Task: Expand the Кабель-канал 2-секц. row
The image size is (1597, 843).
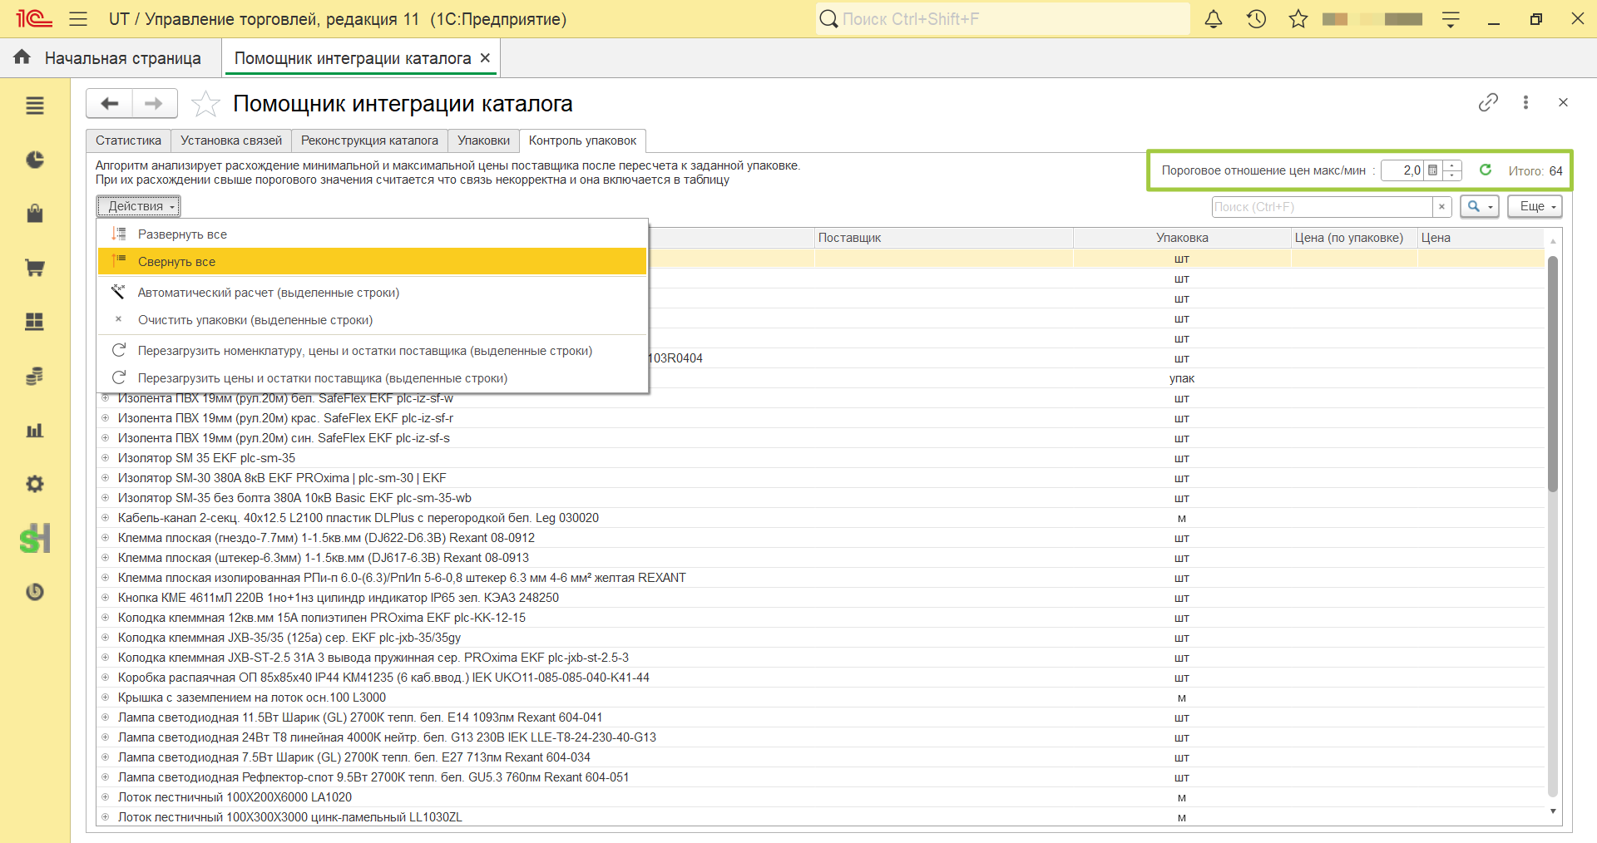Action: pyautogui.click(x=106, y=518)
